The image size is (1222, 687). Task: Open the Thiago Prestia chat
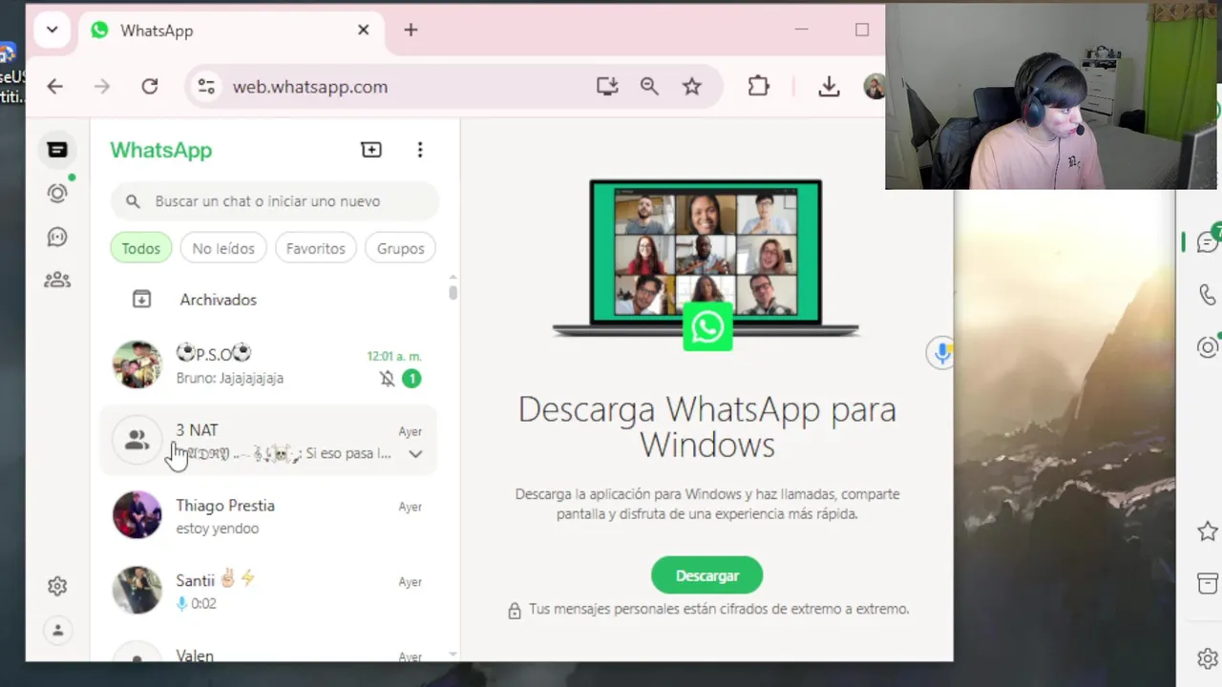(269, 515)
